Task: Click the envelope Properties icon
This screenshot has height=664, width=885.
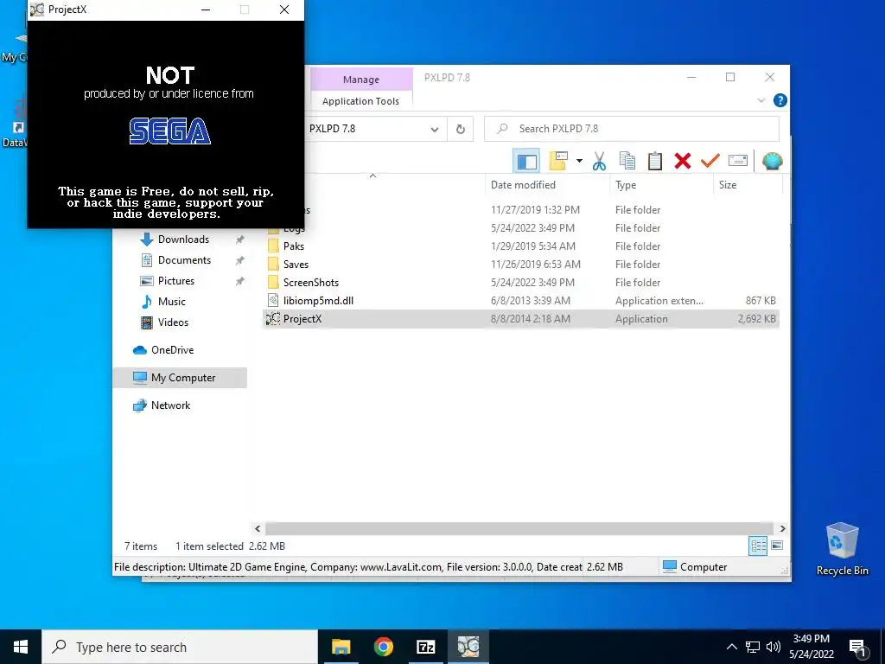Action: [x=738, y=161]
